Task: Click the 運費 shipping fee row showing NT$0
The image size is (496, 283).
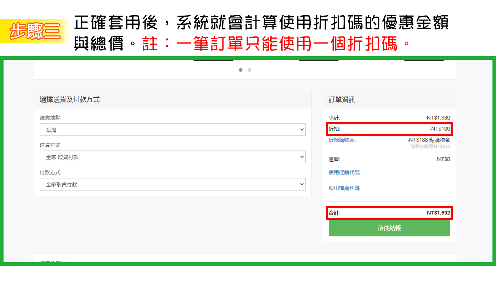Action: coord(389,159)
